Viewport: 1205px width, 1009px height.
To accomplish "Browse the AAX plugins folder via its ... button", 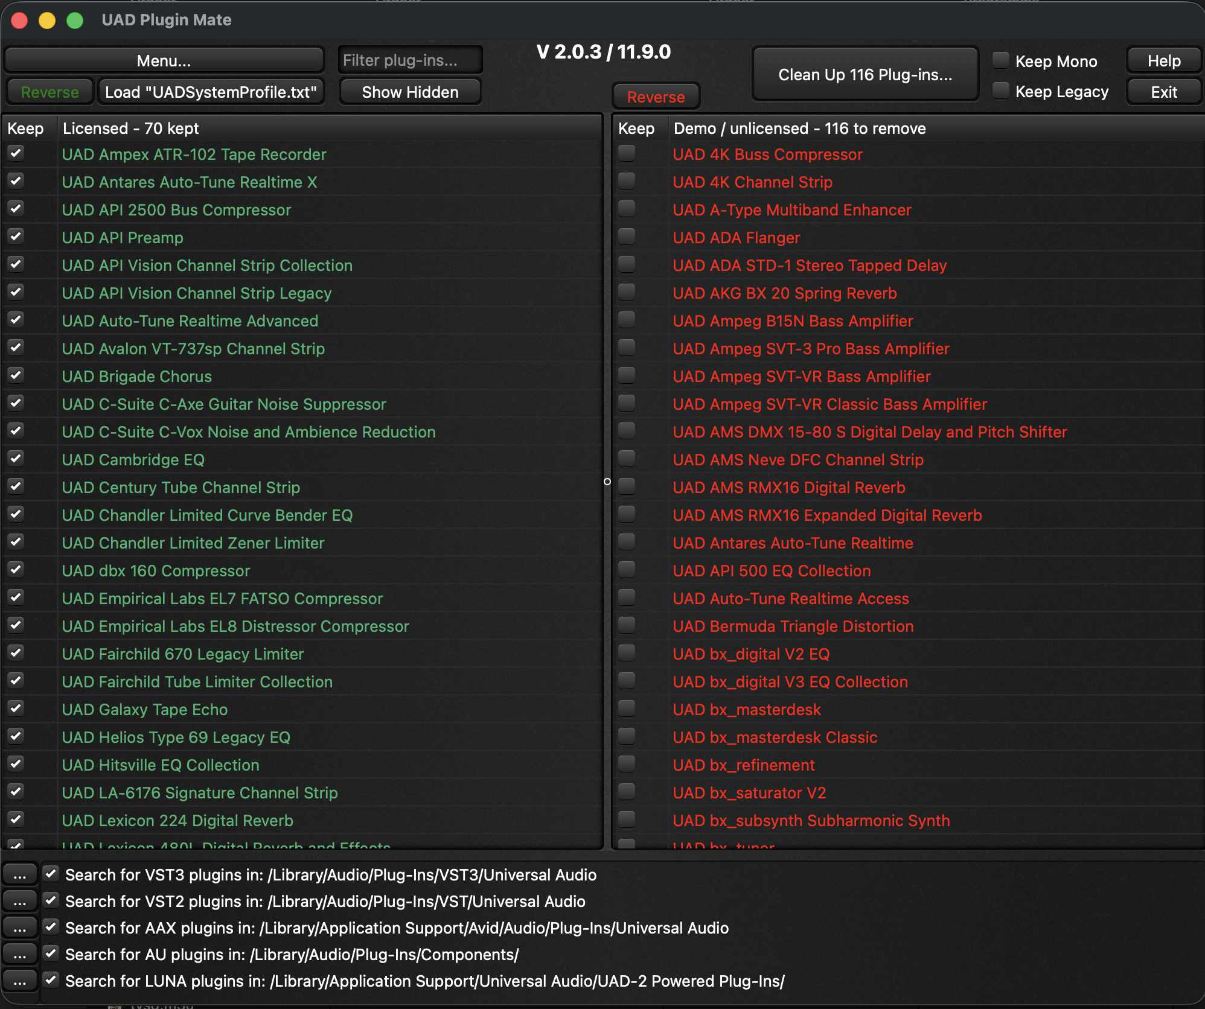I will [20, 928].
